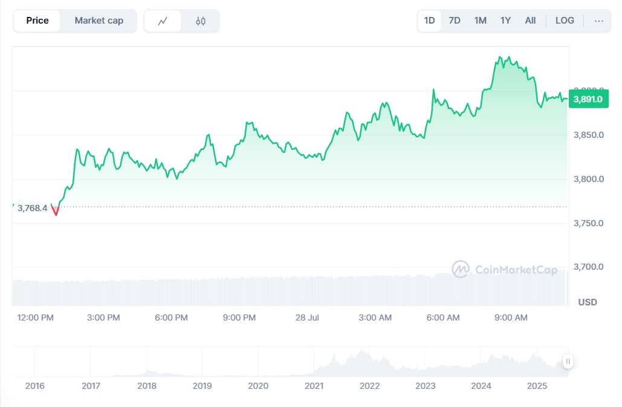
Task: Select the Market cap tab
Action: (x=99, y=21)
